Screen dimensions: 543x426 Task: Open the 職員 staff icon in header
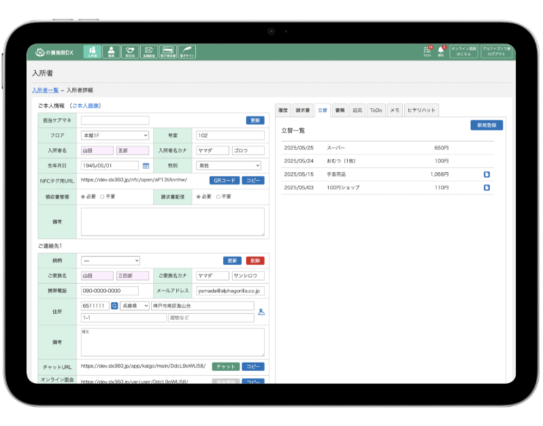[x=111, y=52]
